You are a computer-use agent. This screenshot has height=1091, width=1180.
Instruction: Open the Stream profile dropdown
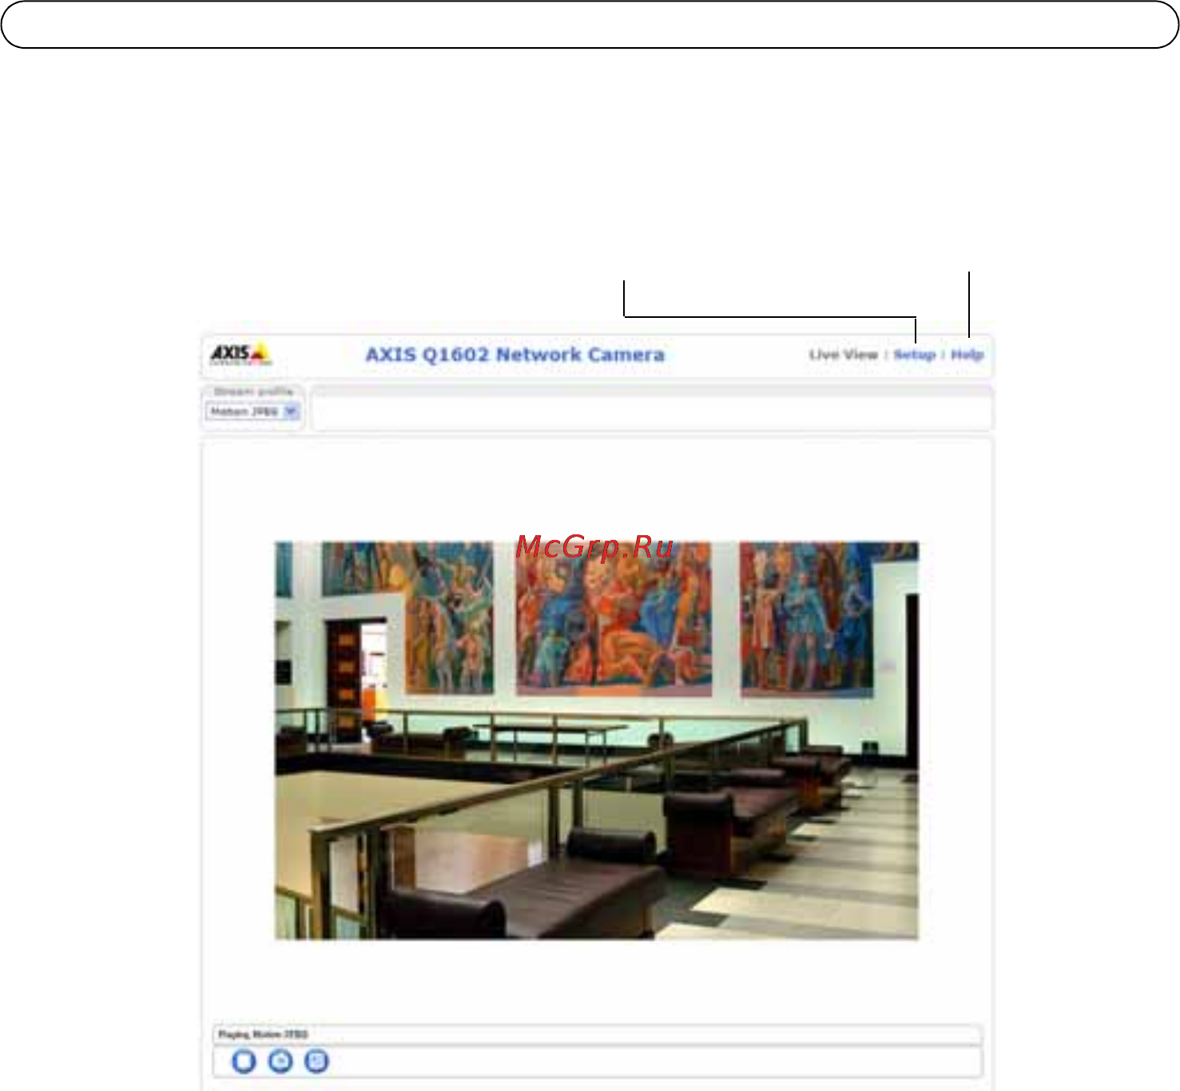[x=252, y=412]
